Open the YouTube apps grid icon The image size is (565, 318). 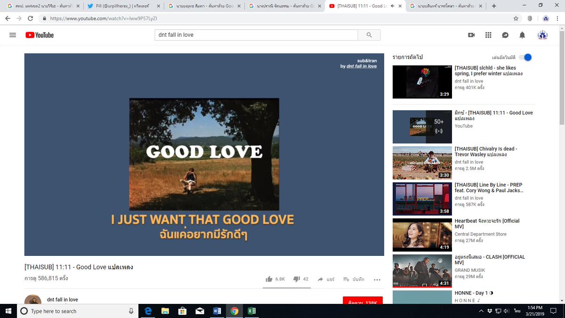click(488, 35)
